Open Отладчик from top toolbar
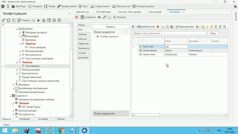Image resolution: width=238 pixels, height=134 pixels. click(35, 6)
